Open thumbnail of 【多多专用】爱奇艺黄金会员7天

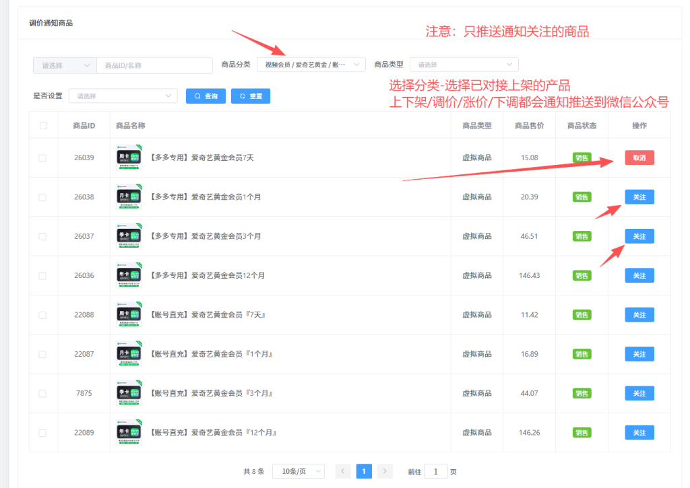pos(129,158)
